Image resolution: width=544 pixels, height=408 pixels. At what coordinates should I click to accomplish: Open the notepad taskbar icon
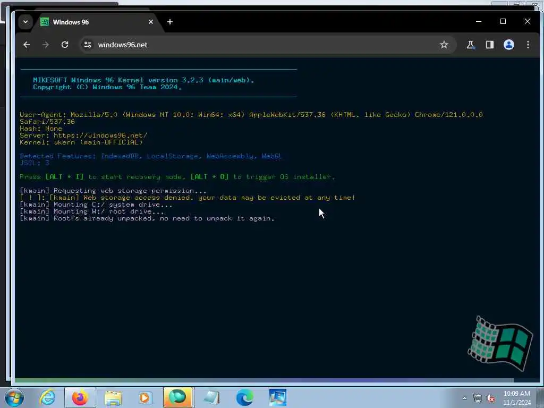pyautogui.click(x=211, y=397)
